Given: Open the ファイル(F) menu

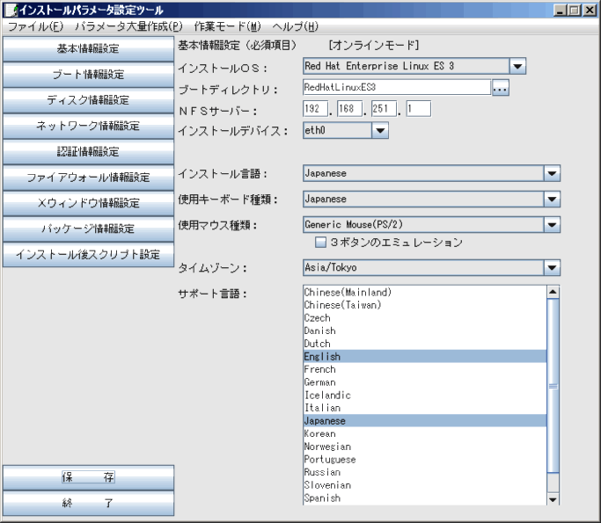Looking at the screenshot, I should point(35,26).
